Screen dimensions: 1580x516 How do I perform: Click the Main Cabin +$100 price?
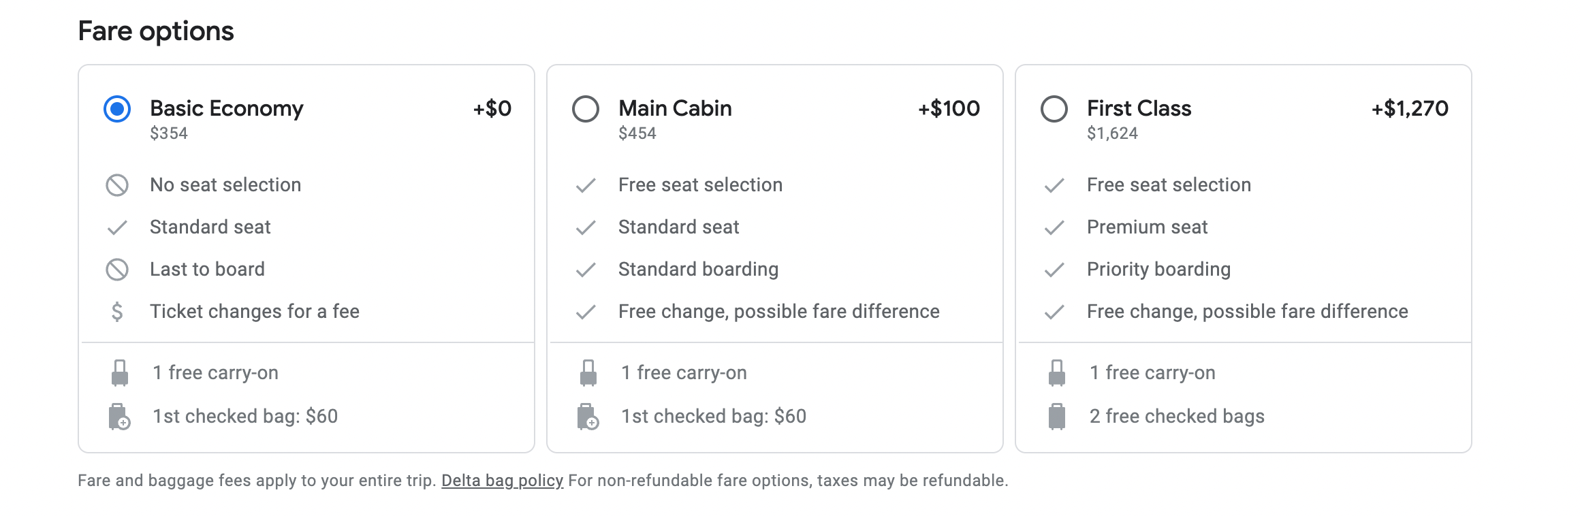pos(949,108)
